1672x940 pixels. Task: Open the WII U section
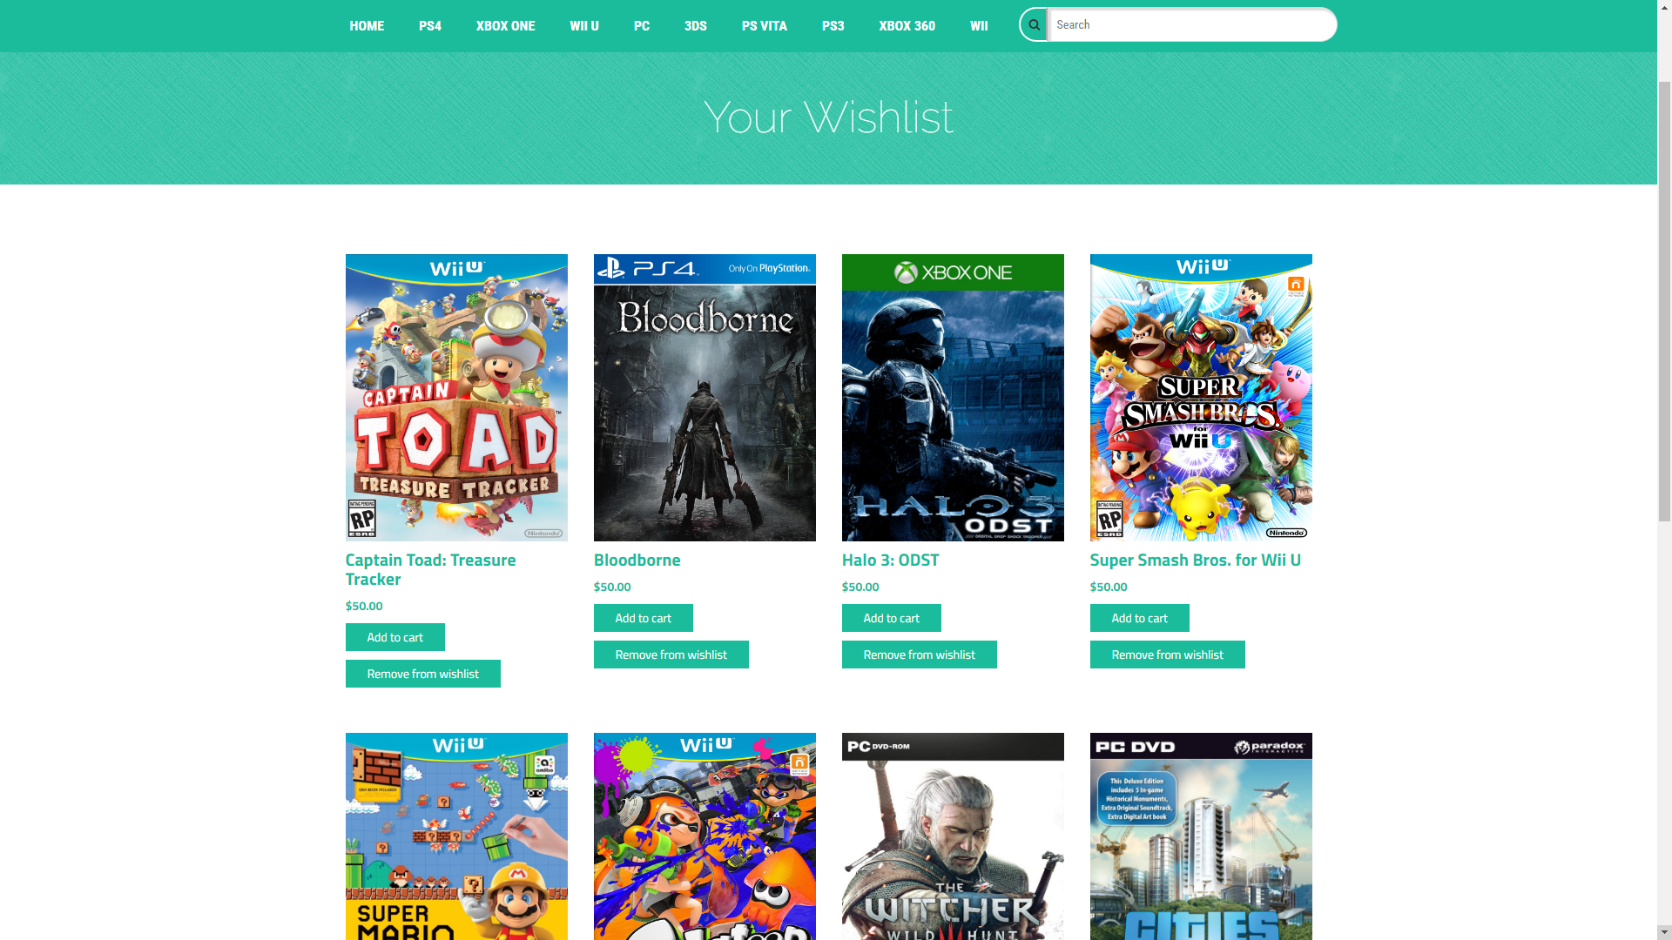click(x=584, y=25)
